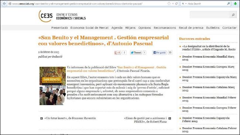Click the Facebook like count 30
The height and width of the screenshot is (135, 240).
pyautogui.click(x=170, y=53)
